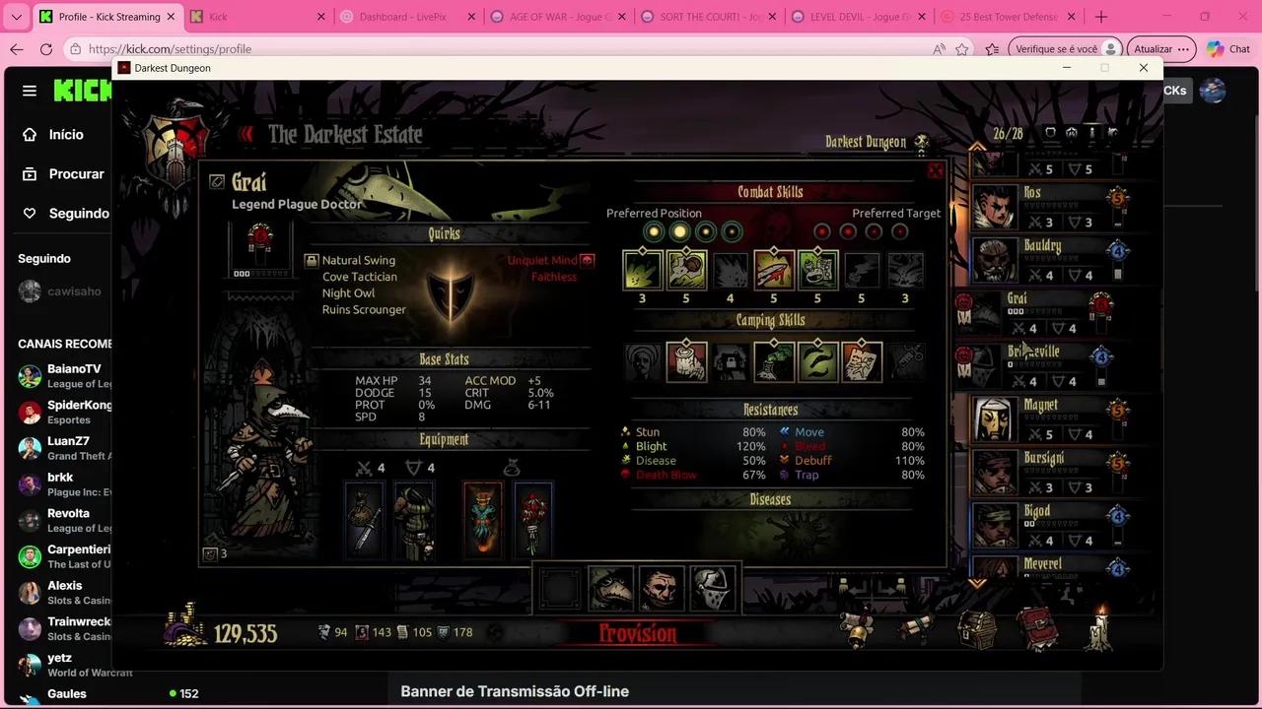Open BaianoTV recommended channel
1262x709 pixels.
click(65, 376)
